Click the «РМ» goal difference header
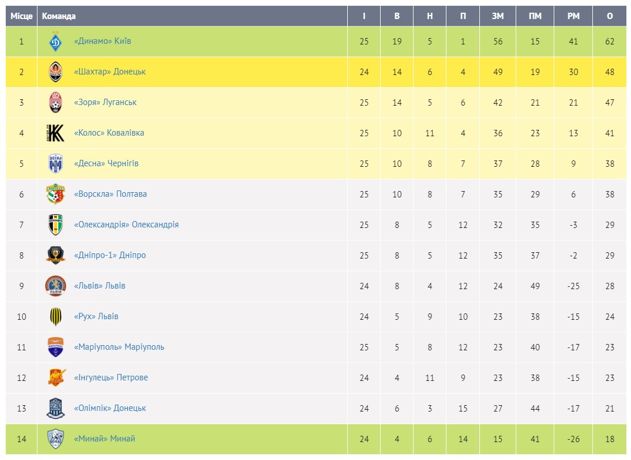Screen dimensions: 631x460 (573, 16)
